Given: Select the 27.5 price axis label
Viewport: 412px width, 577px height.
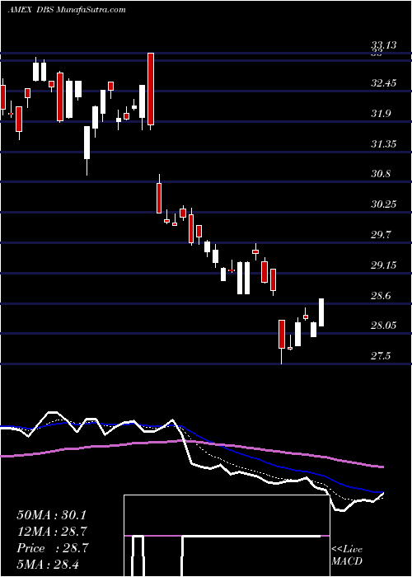Looking at the screenshot, I should pos(381,356).
